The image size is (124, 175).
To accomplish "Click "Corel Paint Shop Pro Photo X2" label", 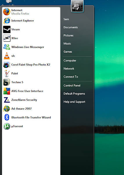I will [31, 65].
